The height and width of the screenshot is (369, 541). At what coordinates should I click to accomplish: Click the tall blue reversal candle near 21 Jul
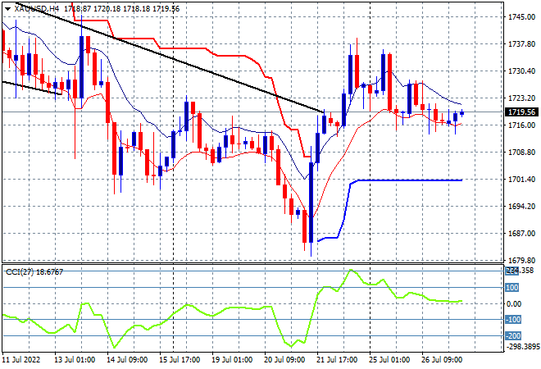pos(311,202)
